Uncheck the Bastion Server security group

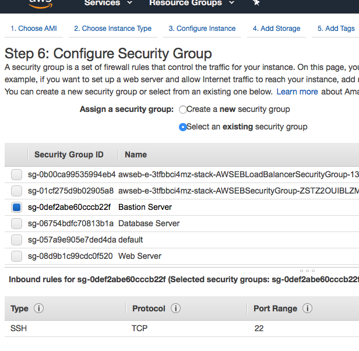click(x=17, y=207)
